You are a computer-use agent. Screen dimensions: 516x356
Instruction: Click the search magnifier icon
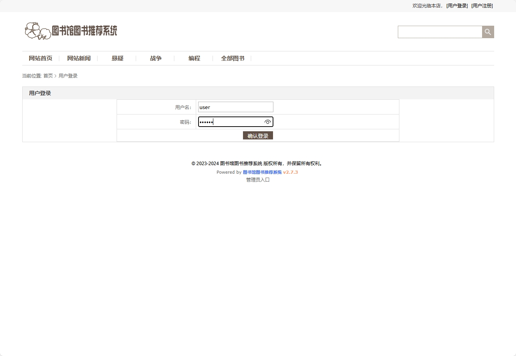pos(488,32)
